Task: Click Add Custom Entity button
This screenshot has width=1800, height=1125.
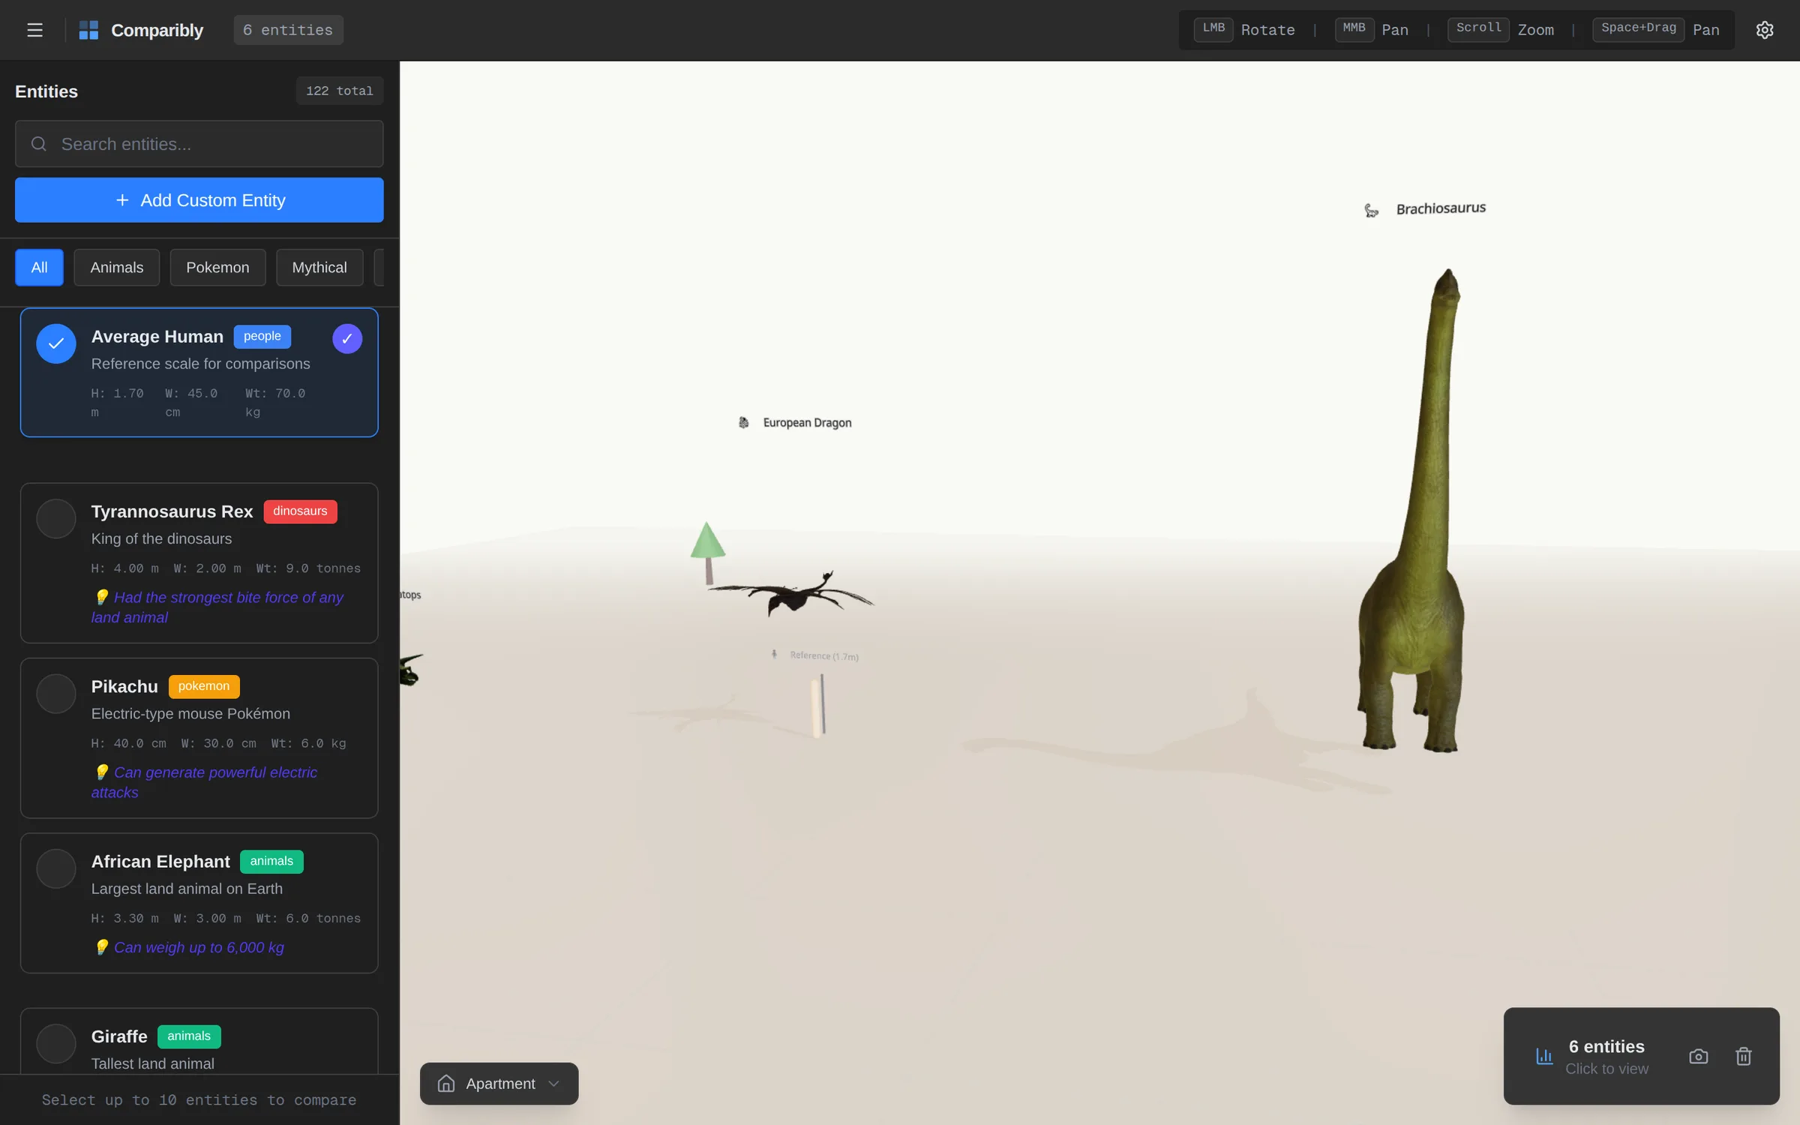Action: (199, 200)
